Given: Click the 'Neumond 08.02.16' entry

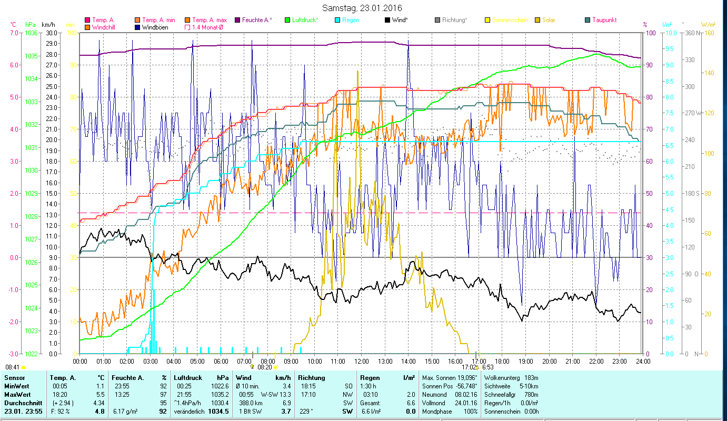Looking at the screenshot, I should pyautogui.click(x=450, y=394).
